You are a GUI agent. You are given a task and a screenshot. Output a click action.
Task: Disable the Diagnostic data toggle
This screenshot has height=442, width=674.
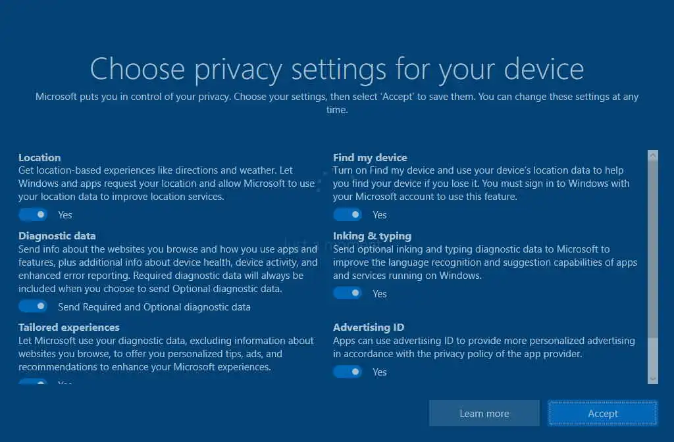point(32,307)
